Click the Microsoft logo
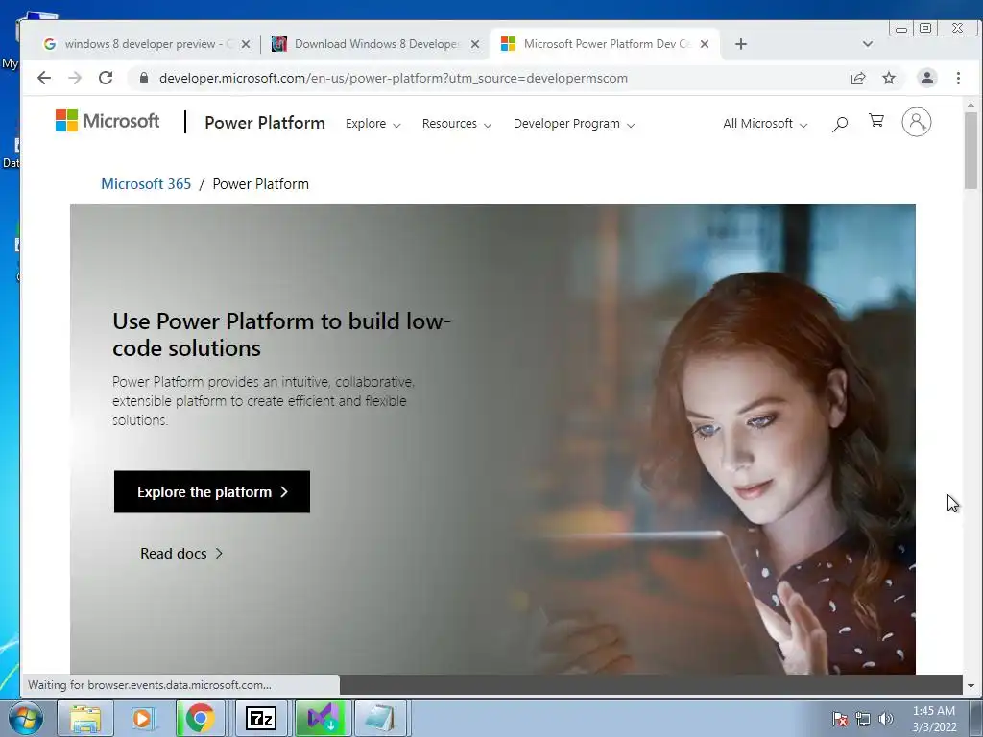Screen dimensions: 983x737 pos(108,120)
